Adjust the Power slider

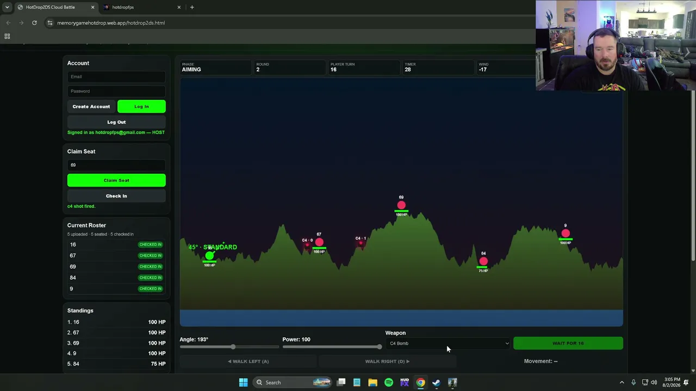click(332, 347)
